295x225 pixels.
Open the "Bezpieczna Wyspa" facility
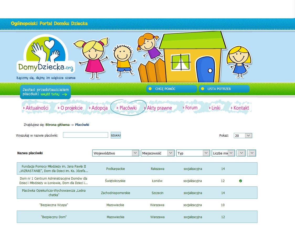(x=54, y=205)
